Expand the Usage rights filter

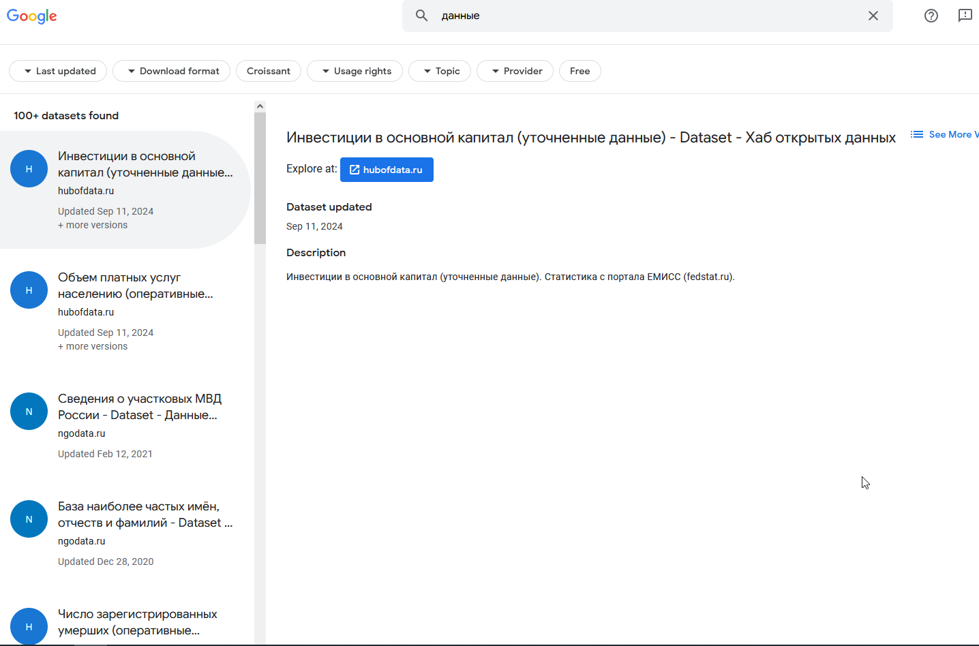click(x=355, y=71)
